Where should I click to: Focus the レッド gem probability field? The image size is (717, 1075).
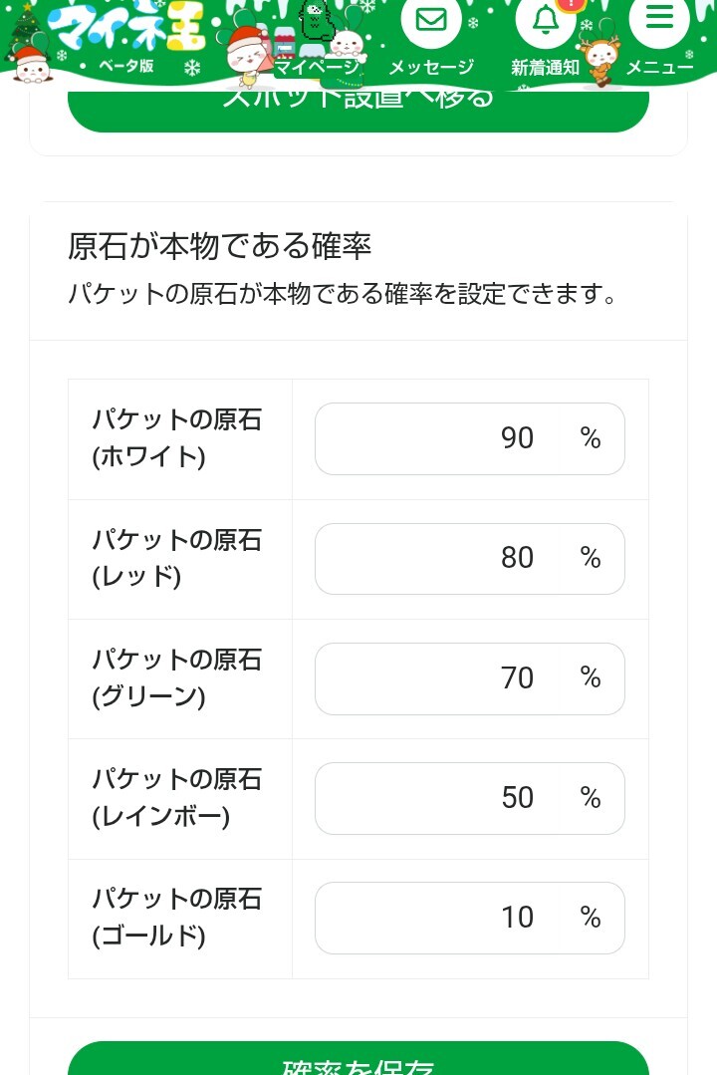tap(469, 559)
